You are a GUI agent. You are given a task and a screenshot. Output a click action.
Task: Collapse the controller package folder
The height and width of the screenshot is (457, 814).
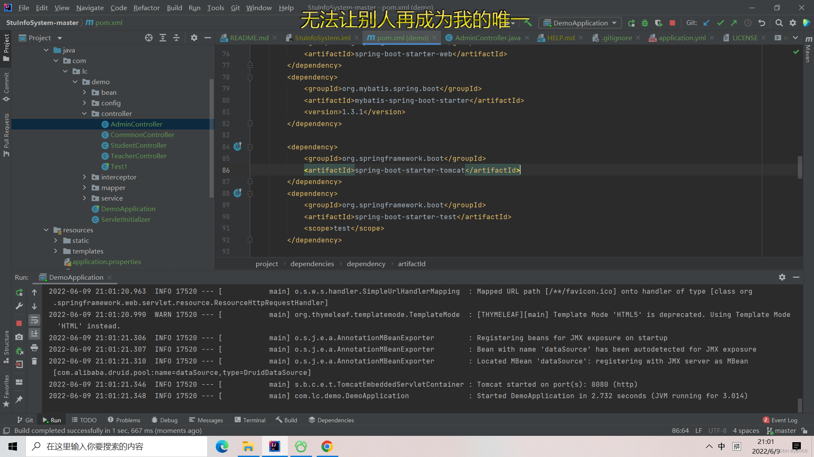coord(84,113)
